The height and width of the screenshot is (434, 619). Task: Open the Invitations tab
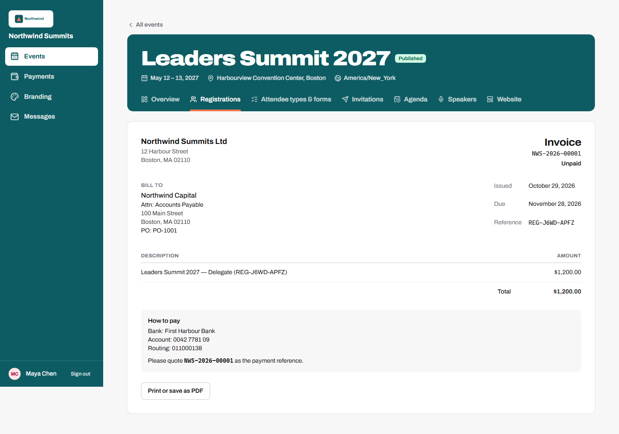coord(362,99)
